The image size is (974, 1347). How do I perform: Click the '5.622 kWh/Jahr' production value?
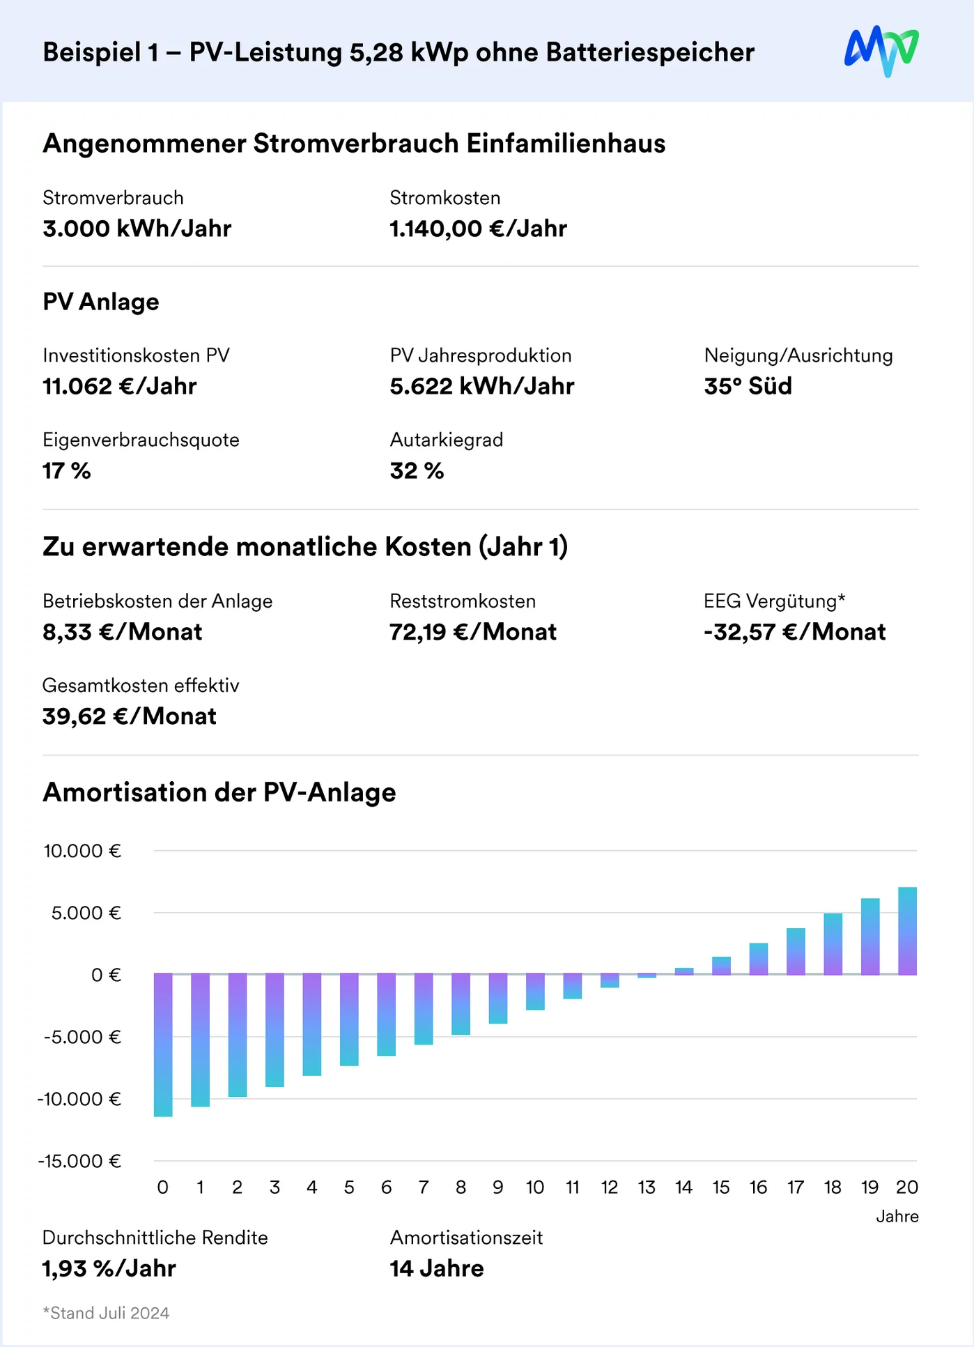point(482,386)
